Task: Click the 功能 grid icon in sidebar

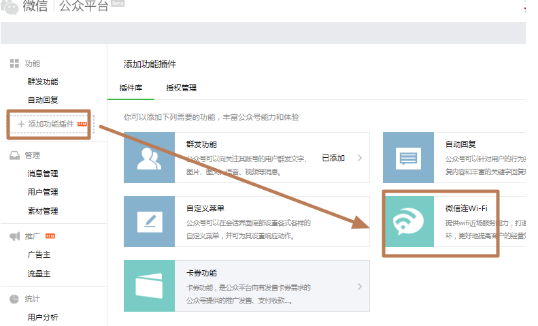Action: point(14,63)
